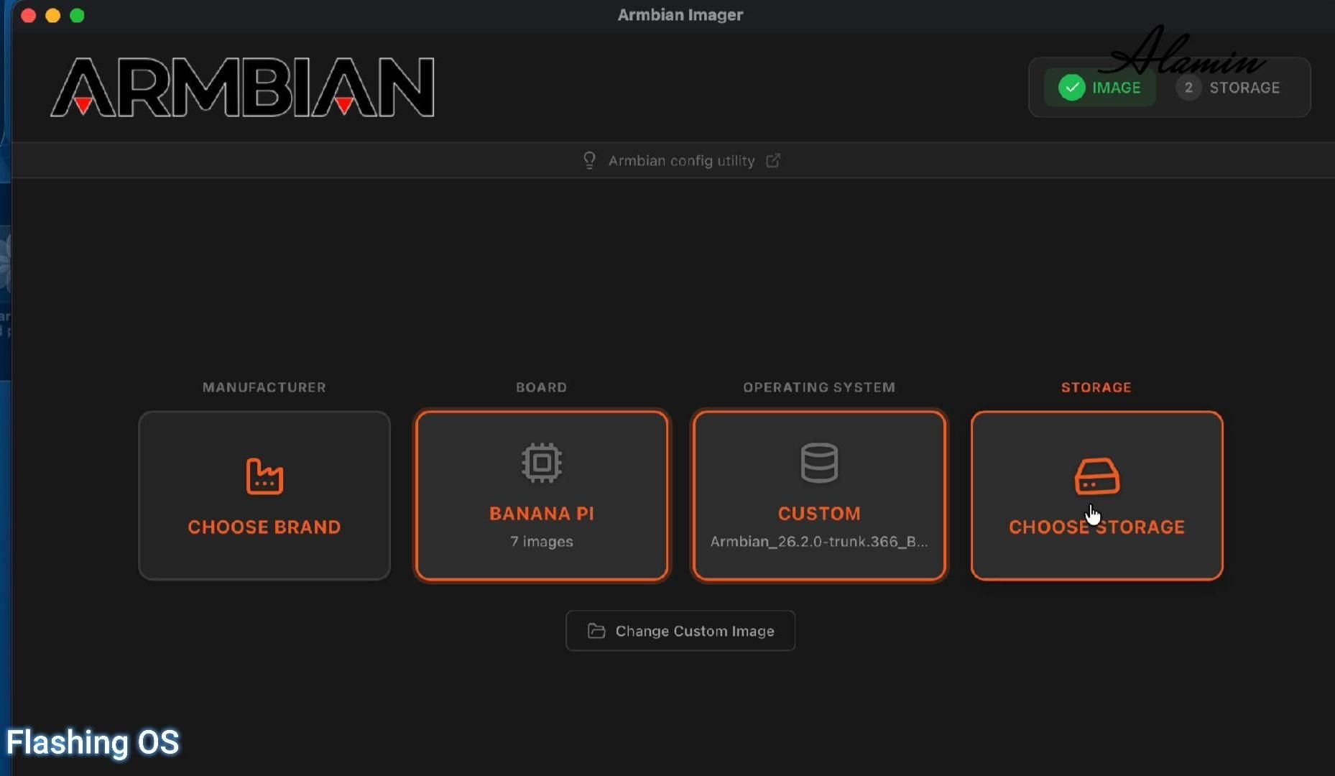
Task: Click the Armbian logo
Action: tap(242, 87)
